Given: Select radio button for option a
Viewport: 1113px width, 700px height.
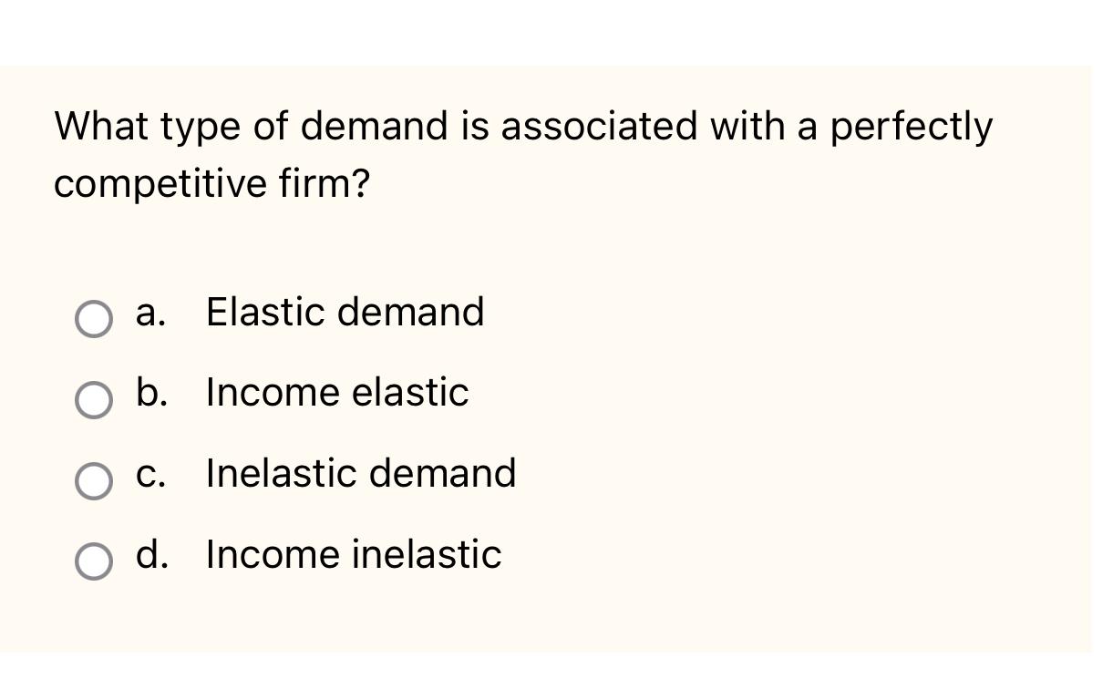Looking at the screenshot, I should coord(94,319).
